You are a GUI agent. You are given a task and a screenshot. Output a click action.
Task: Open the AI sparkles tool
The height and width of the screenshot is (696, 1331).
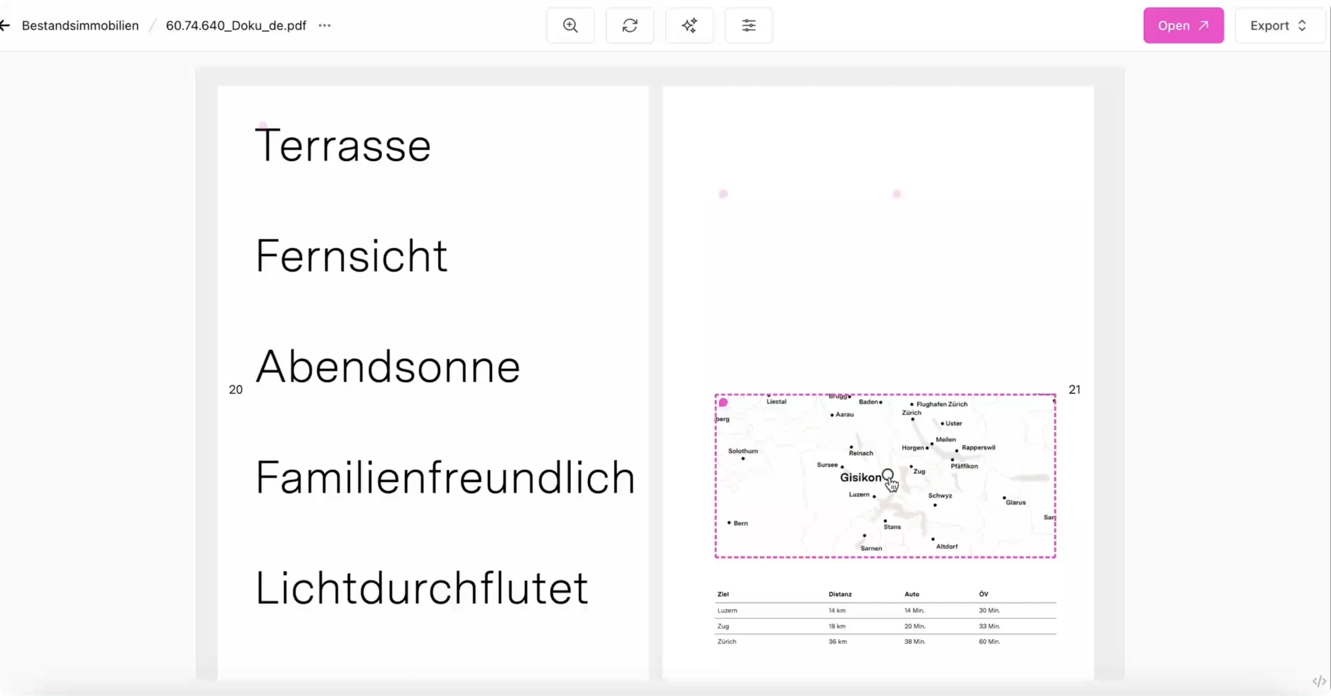click(x=689, y=26)
